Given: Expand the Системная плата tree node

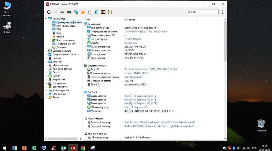Looking at the screenshot, I should tap(46, 51).
